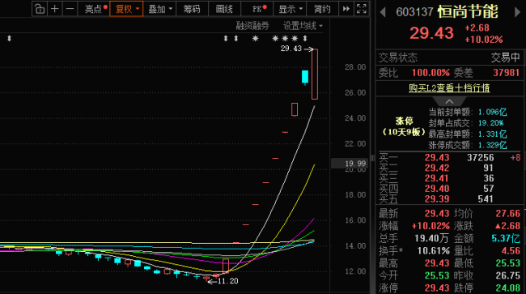The width and height of the screenshot is (526, 294).
Task: Click 跌停 value 24.08
Action: tap(507, 288)
